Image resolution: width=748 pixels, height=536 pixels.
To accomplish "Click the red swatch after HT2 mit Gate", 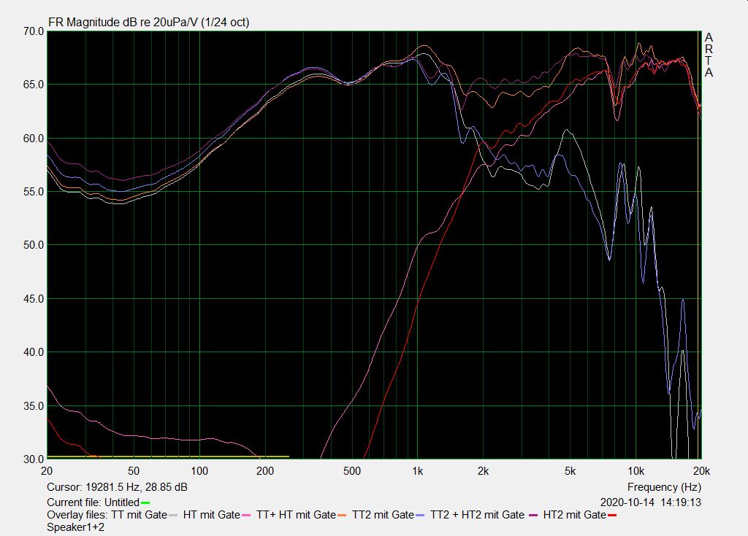I will coord(612,515).
